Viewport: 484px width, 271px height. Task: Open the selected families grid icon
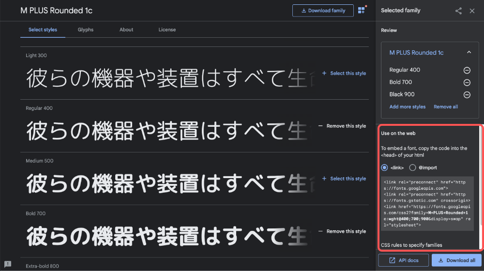pyautogui.click(x=362, y=10)
